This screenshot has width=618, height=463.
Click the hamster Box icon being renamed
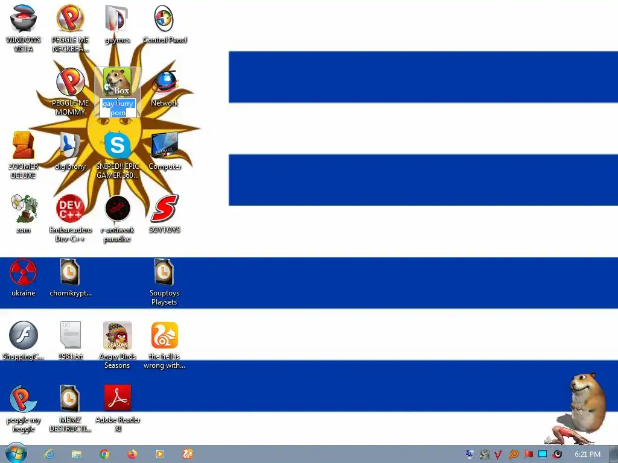coord(118,81)
